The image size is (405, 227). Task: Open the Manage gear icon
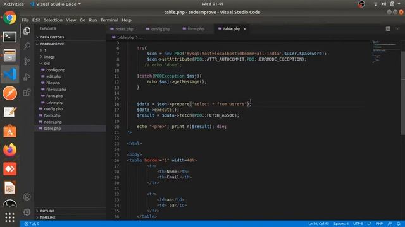coord(27,212)
